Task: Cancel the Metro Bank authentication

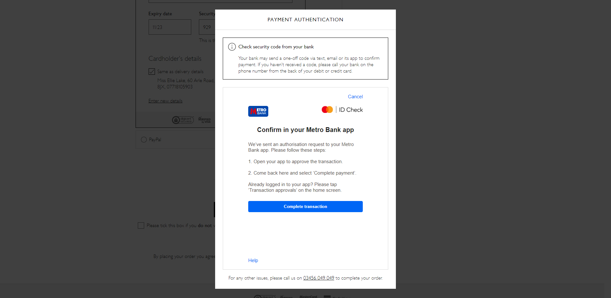Action: 355,97
